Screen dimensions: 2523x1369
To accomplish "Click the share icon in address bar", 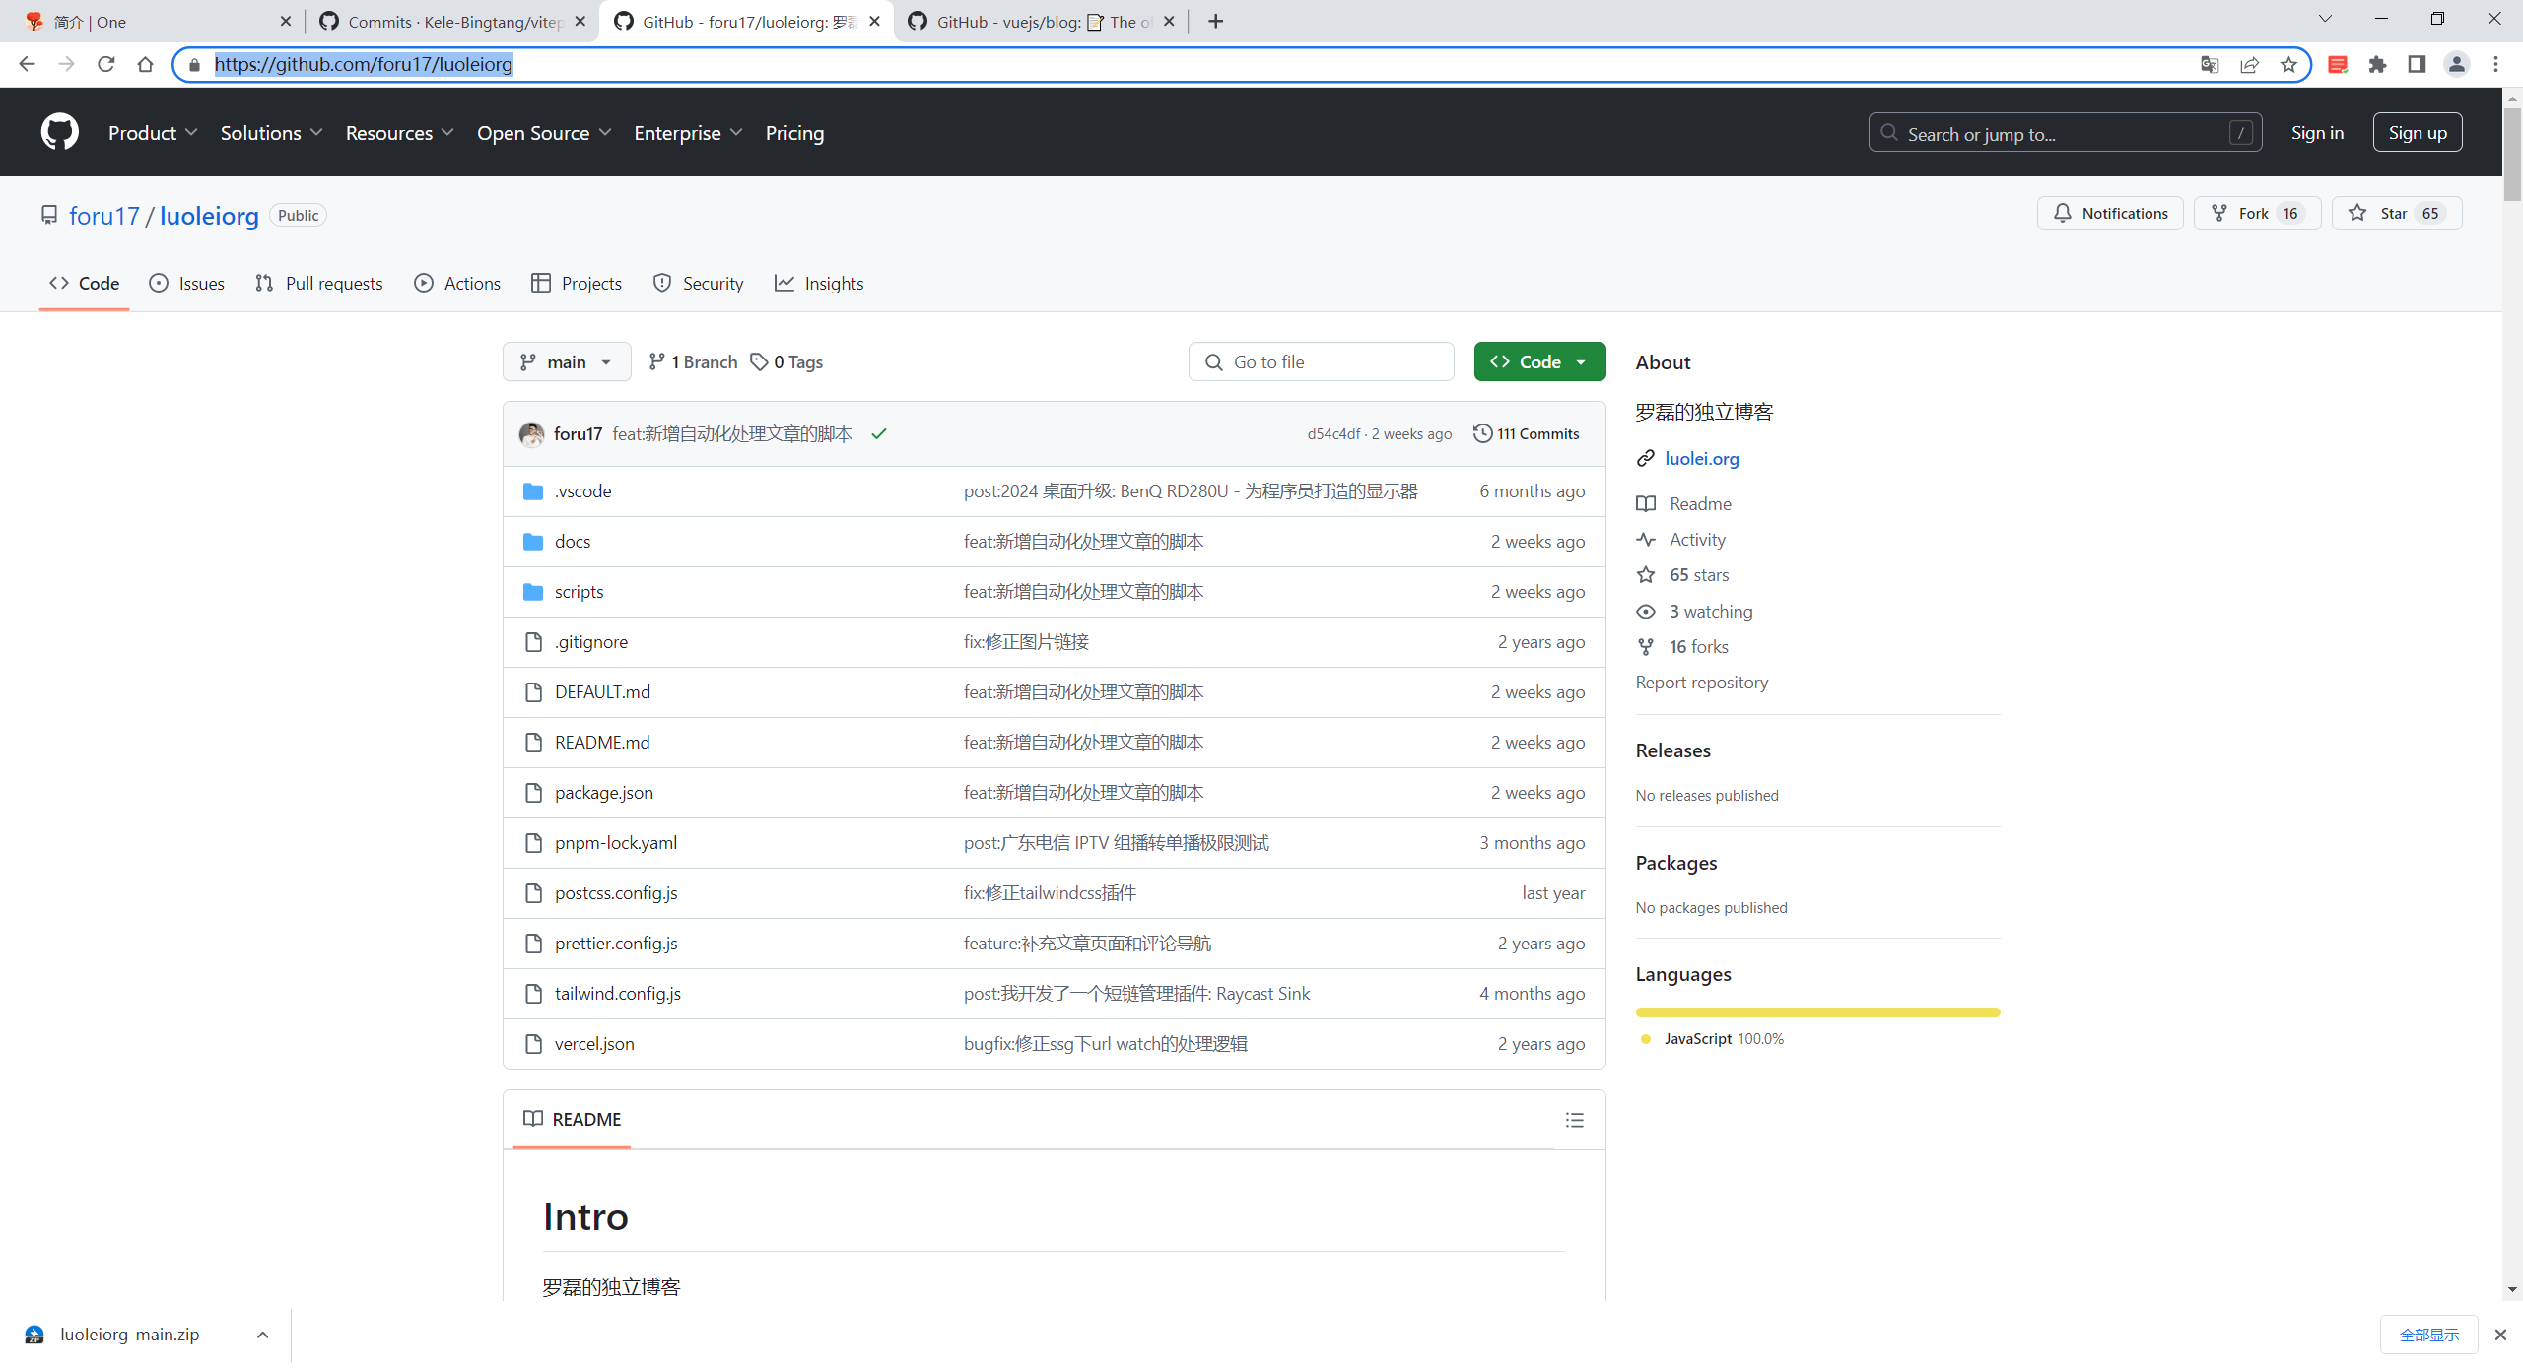I will tap(2249, 64).
